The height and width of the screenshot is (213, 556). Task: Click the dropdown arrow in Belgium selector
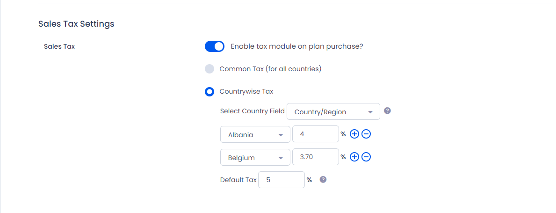pyautogui.click(x=281, y=158)
